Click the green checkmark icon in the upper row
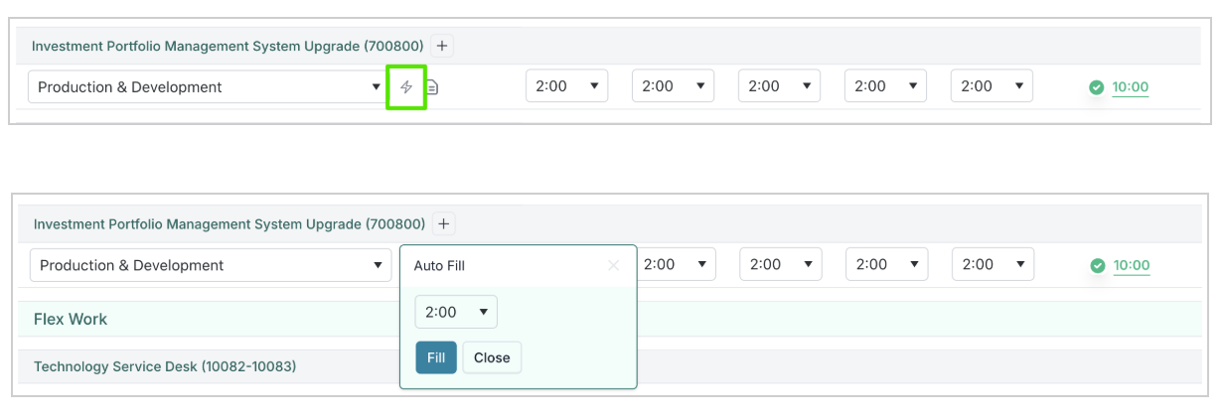 (x=1097, y=87)
